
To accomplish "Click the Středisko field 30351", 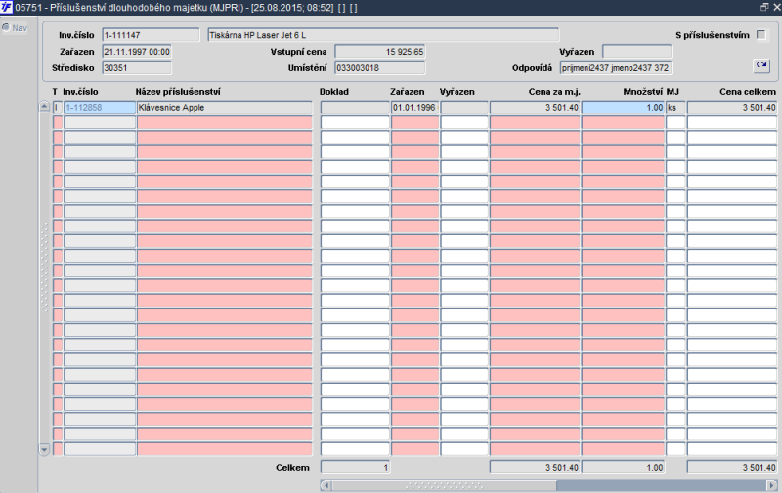I will click(137, 68).
